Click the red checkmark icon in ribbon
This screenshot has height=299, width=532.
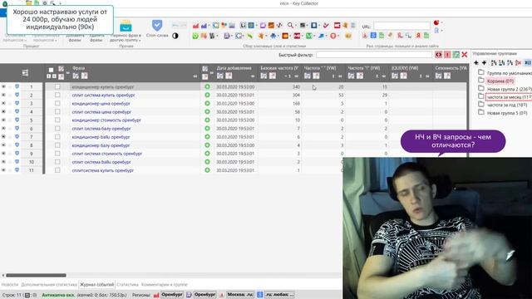326,26
